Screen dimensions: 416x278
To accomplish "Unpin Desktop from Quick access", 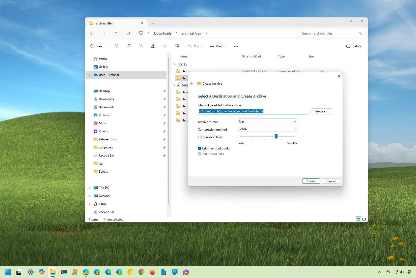I will tap(164, 91).
